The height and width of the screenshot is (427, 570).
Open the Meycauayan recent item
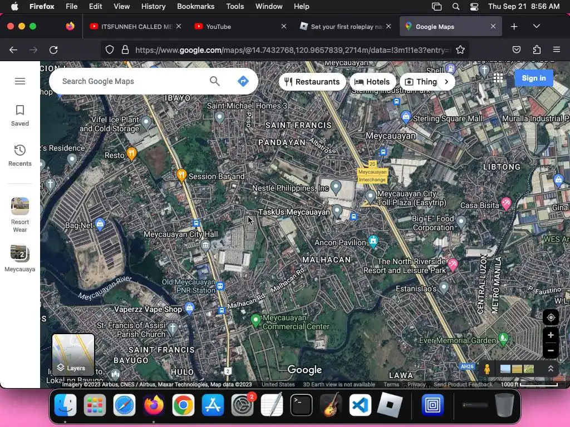[20, 259]
